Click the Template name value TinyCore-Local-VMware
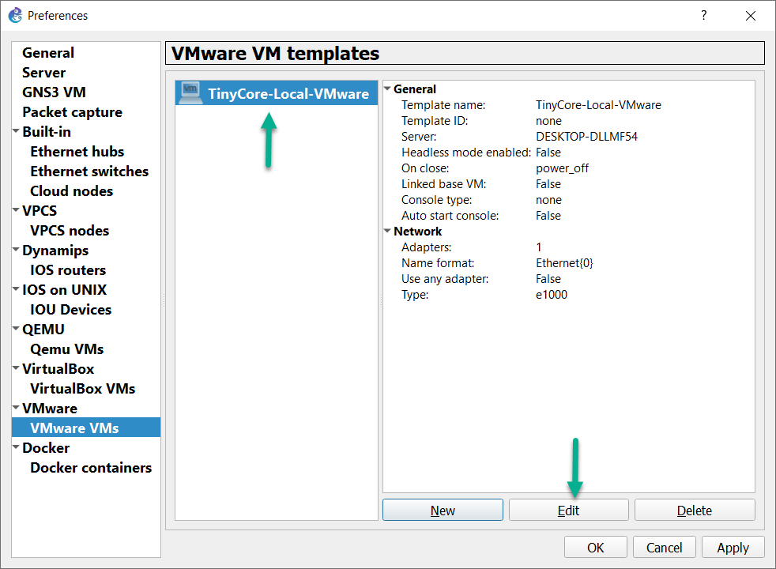The height and width of the screenshot is (569, 776). (x=598, y=105)
